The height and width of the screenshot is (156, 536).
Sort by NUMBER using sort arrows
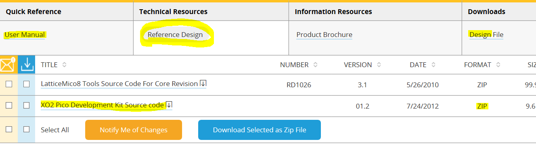[x=315, y=65]
